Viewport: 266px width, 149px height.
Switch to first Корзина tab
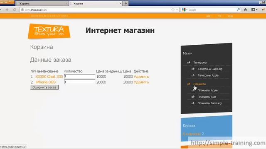42,4
